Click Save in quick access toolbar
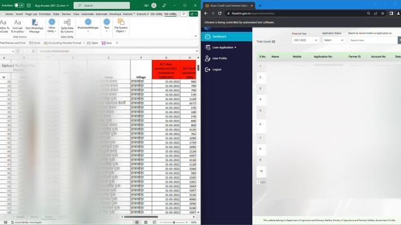 tap(107, 43)
